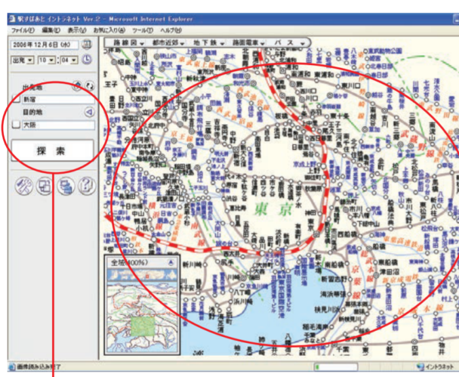This screenshot has height=377, width=459.
Task: Click the swap stations icon above 出発地 field
Action: tap(87, 86)
